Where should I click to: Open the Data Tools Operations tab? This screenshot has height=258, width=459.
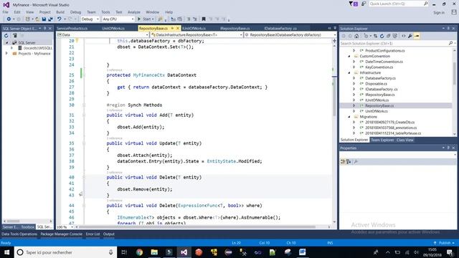click(19, 234)
